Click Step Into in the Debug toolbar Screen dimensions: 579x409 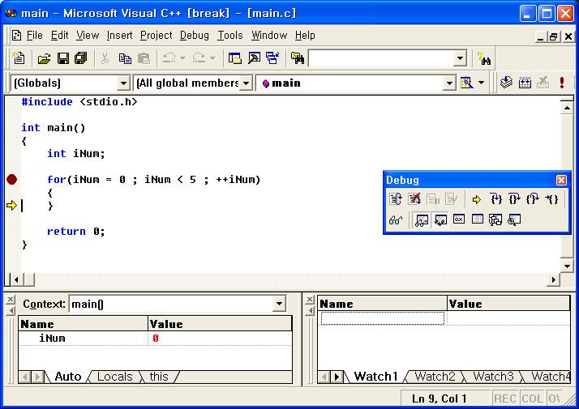496,199
